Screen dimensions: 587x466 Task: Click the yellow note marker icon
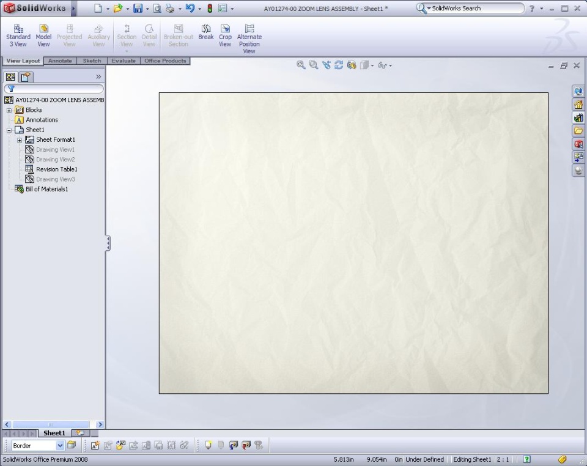tap(208, 445)
